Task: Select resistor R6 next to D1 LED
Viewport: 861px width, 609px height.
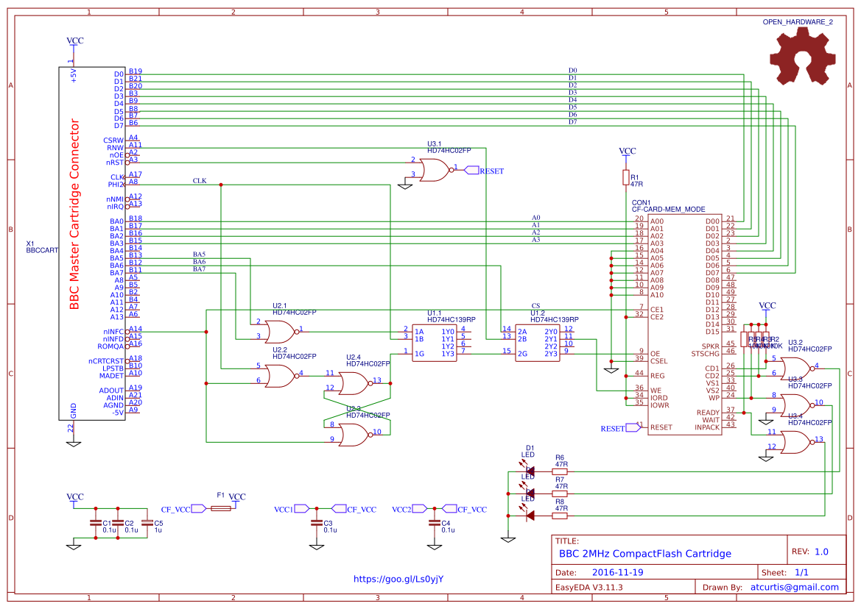Action: pyautogui.click(x=560, y=471)
